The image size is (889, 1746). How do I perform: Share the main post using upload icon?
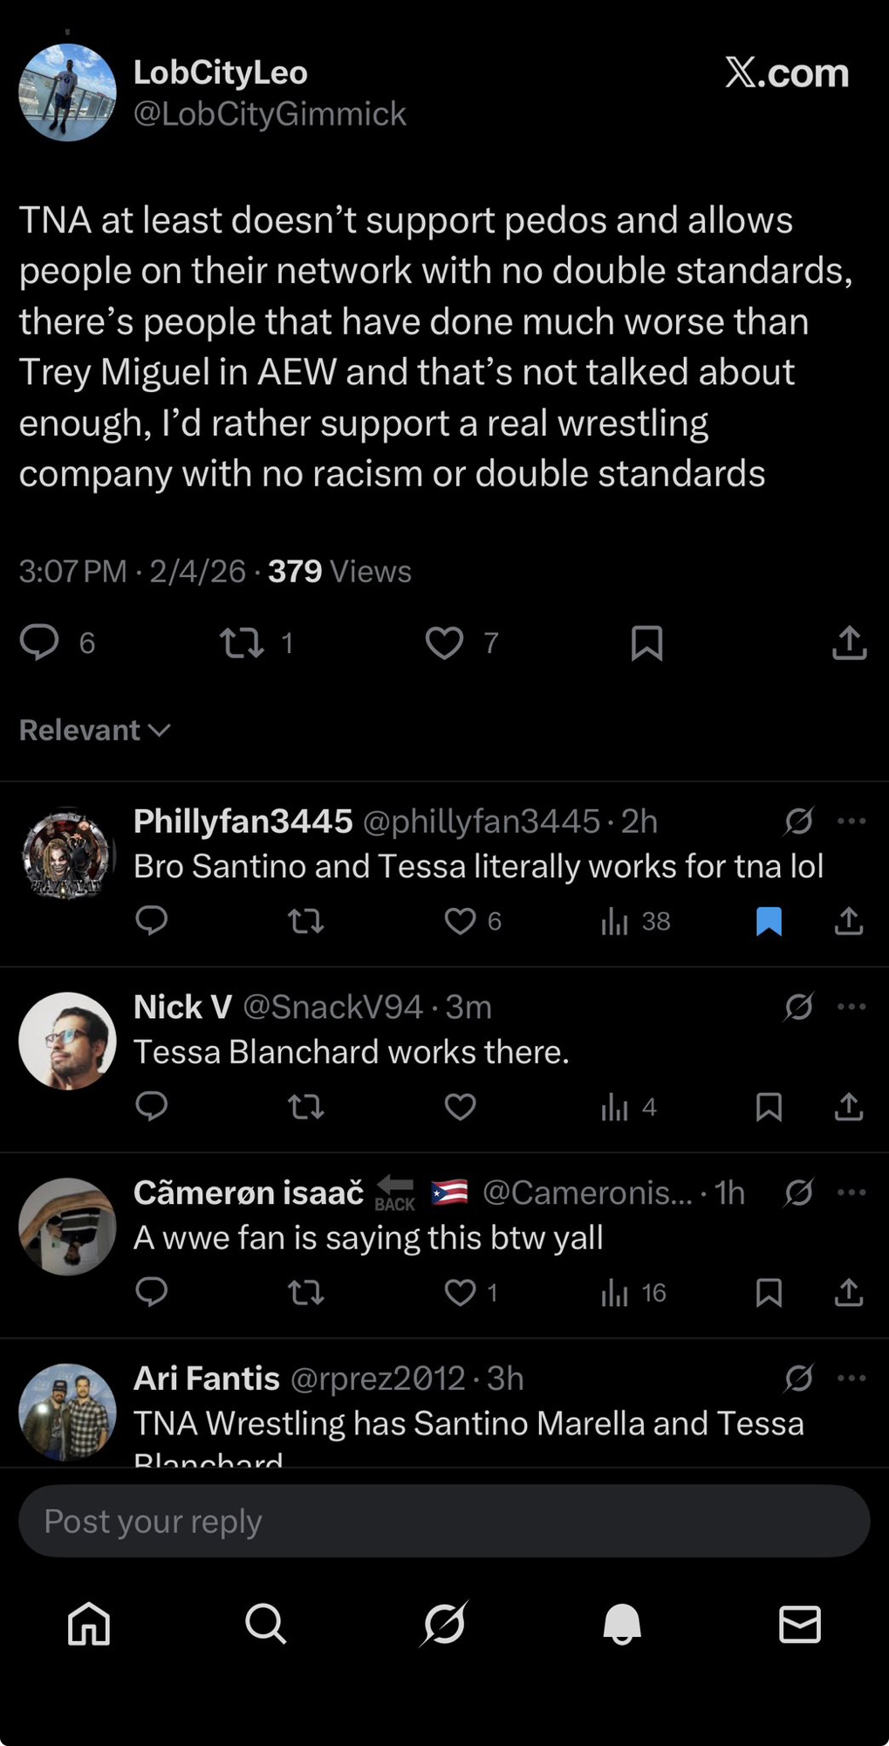(849, 643)
